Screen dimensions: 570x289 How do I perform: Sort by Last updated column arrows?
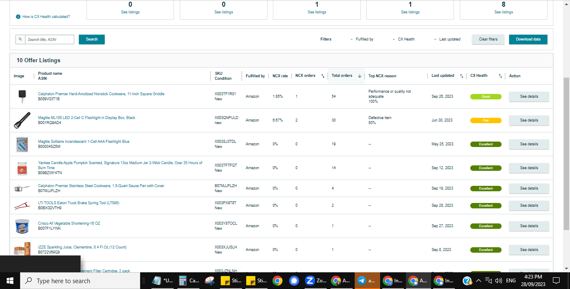point(462,76)
